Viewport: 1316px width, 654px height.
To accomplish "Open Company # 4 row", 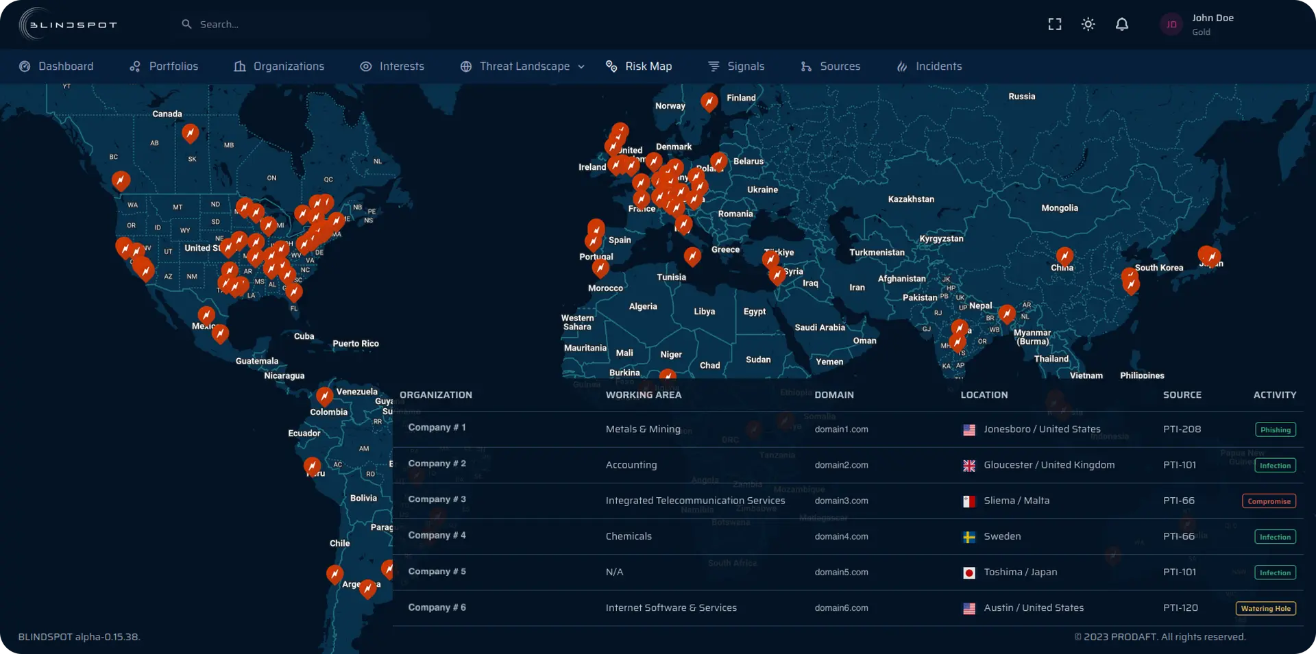I will coord(848,536).
